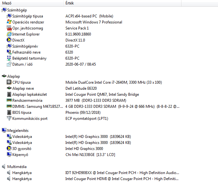Click the Rendszermemória RAM module icon
The width and height of the screenshot is (218, 188).
(x=9, y=100)
